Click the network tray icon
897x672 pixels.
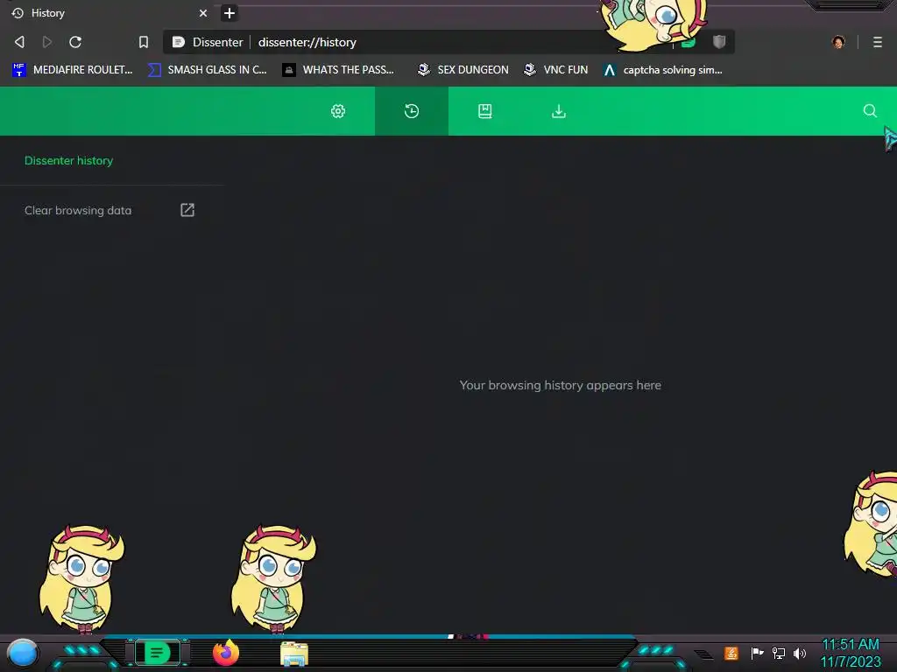tap(779, 653)
